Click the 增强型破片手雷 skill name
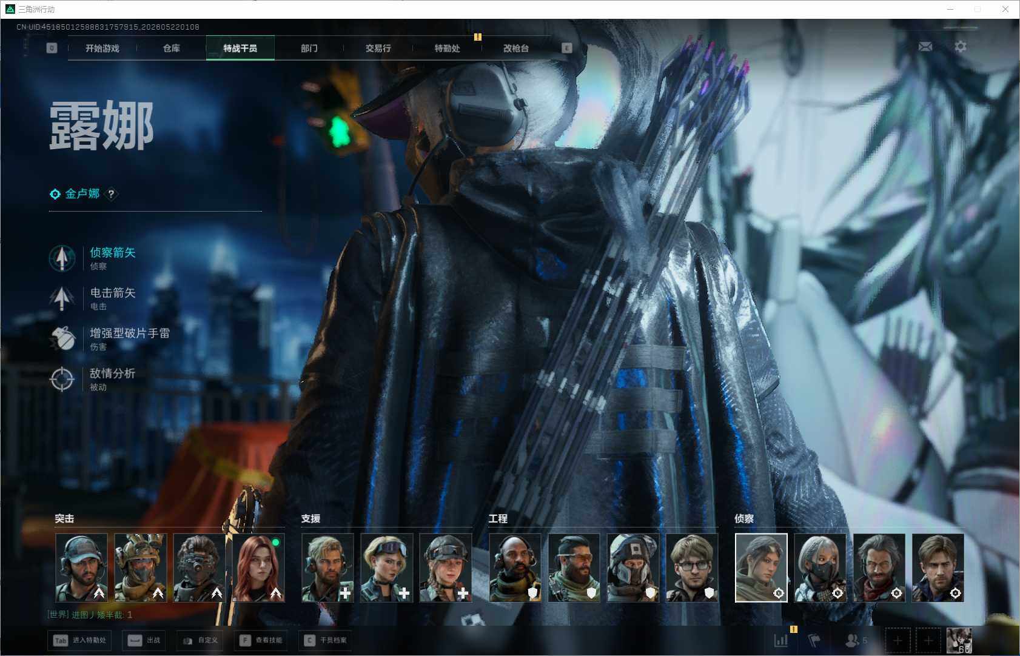Viewport: 1020px width, 656px height. [x=130, y=333]
